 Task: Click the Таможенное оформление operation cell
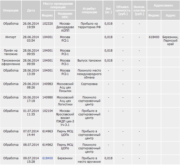11,62
